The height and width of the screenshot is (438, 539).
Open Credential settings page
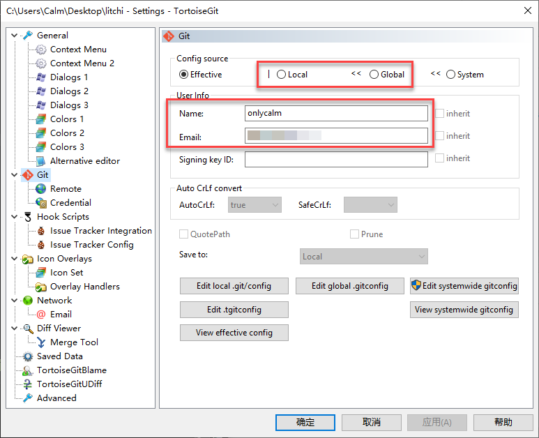71,203
